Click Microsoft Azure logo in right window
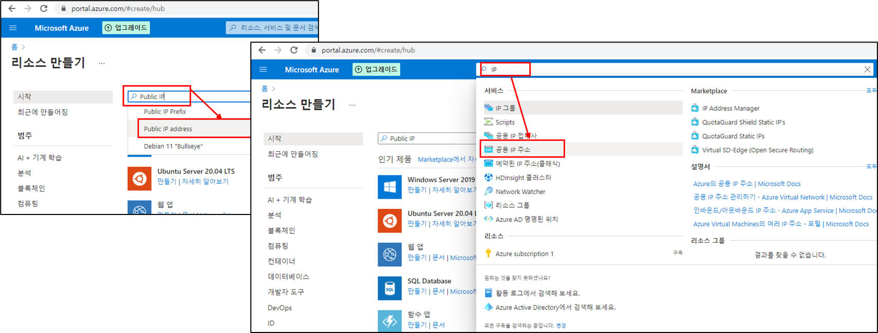 pos(312,70)
